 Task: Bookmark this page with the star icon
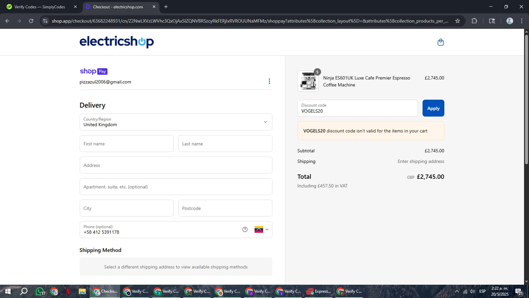458,21
